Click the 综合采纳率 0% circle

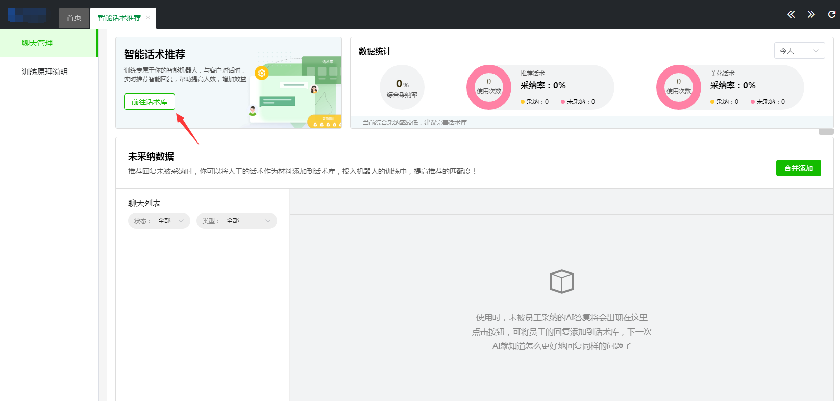pyautogui.click(x=402, y=87)
